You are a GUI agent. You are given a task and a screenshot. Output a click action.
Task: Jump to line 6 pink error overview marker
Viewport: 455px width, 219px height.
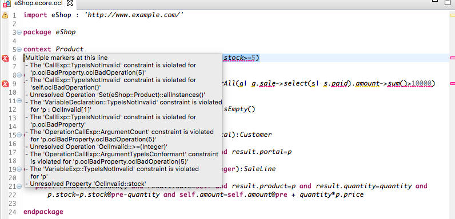coord(453,58)
